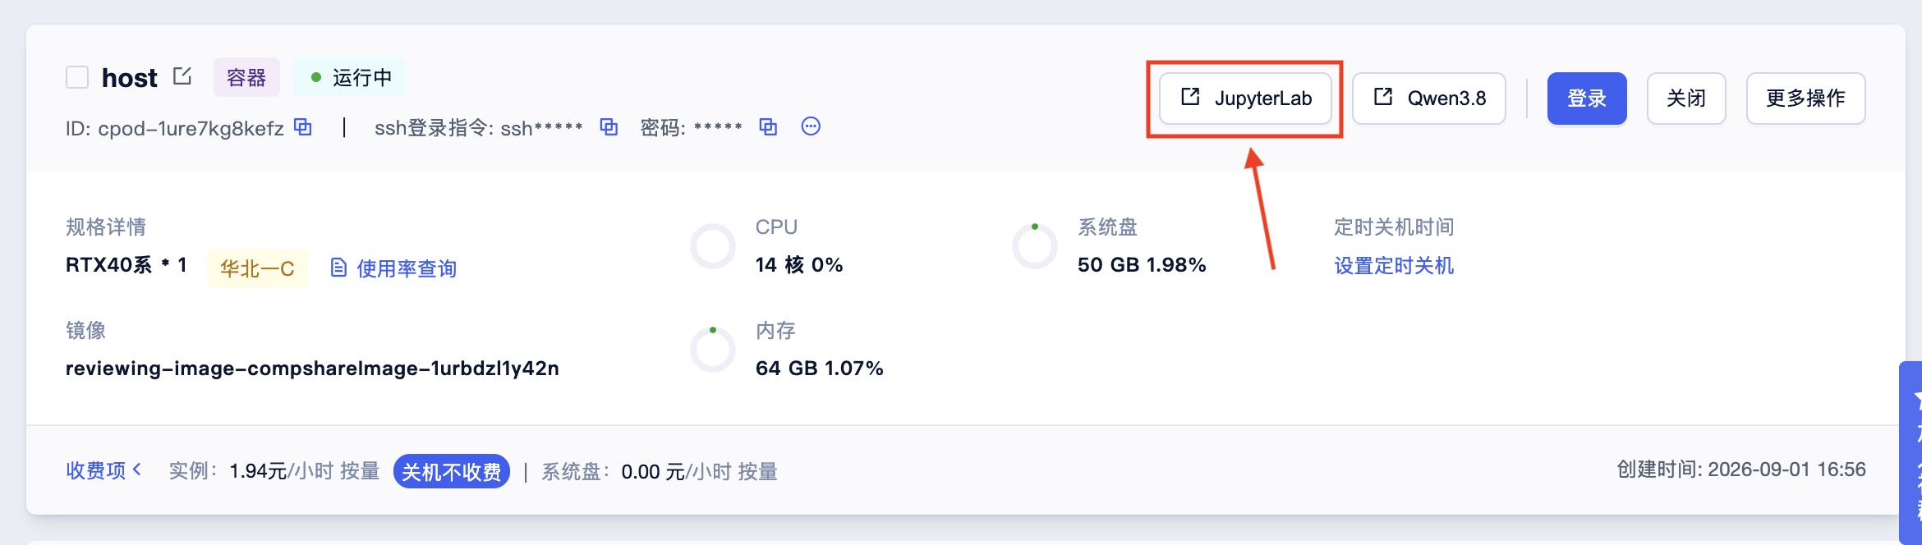Click the external-link icon in JupyterLab button

[x=1190, y=97]
